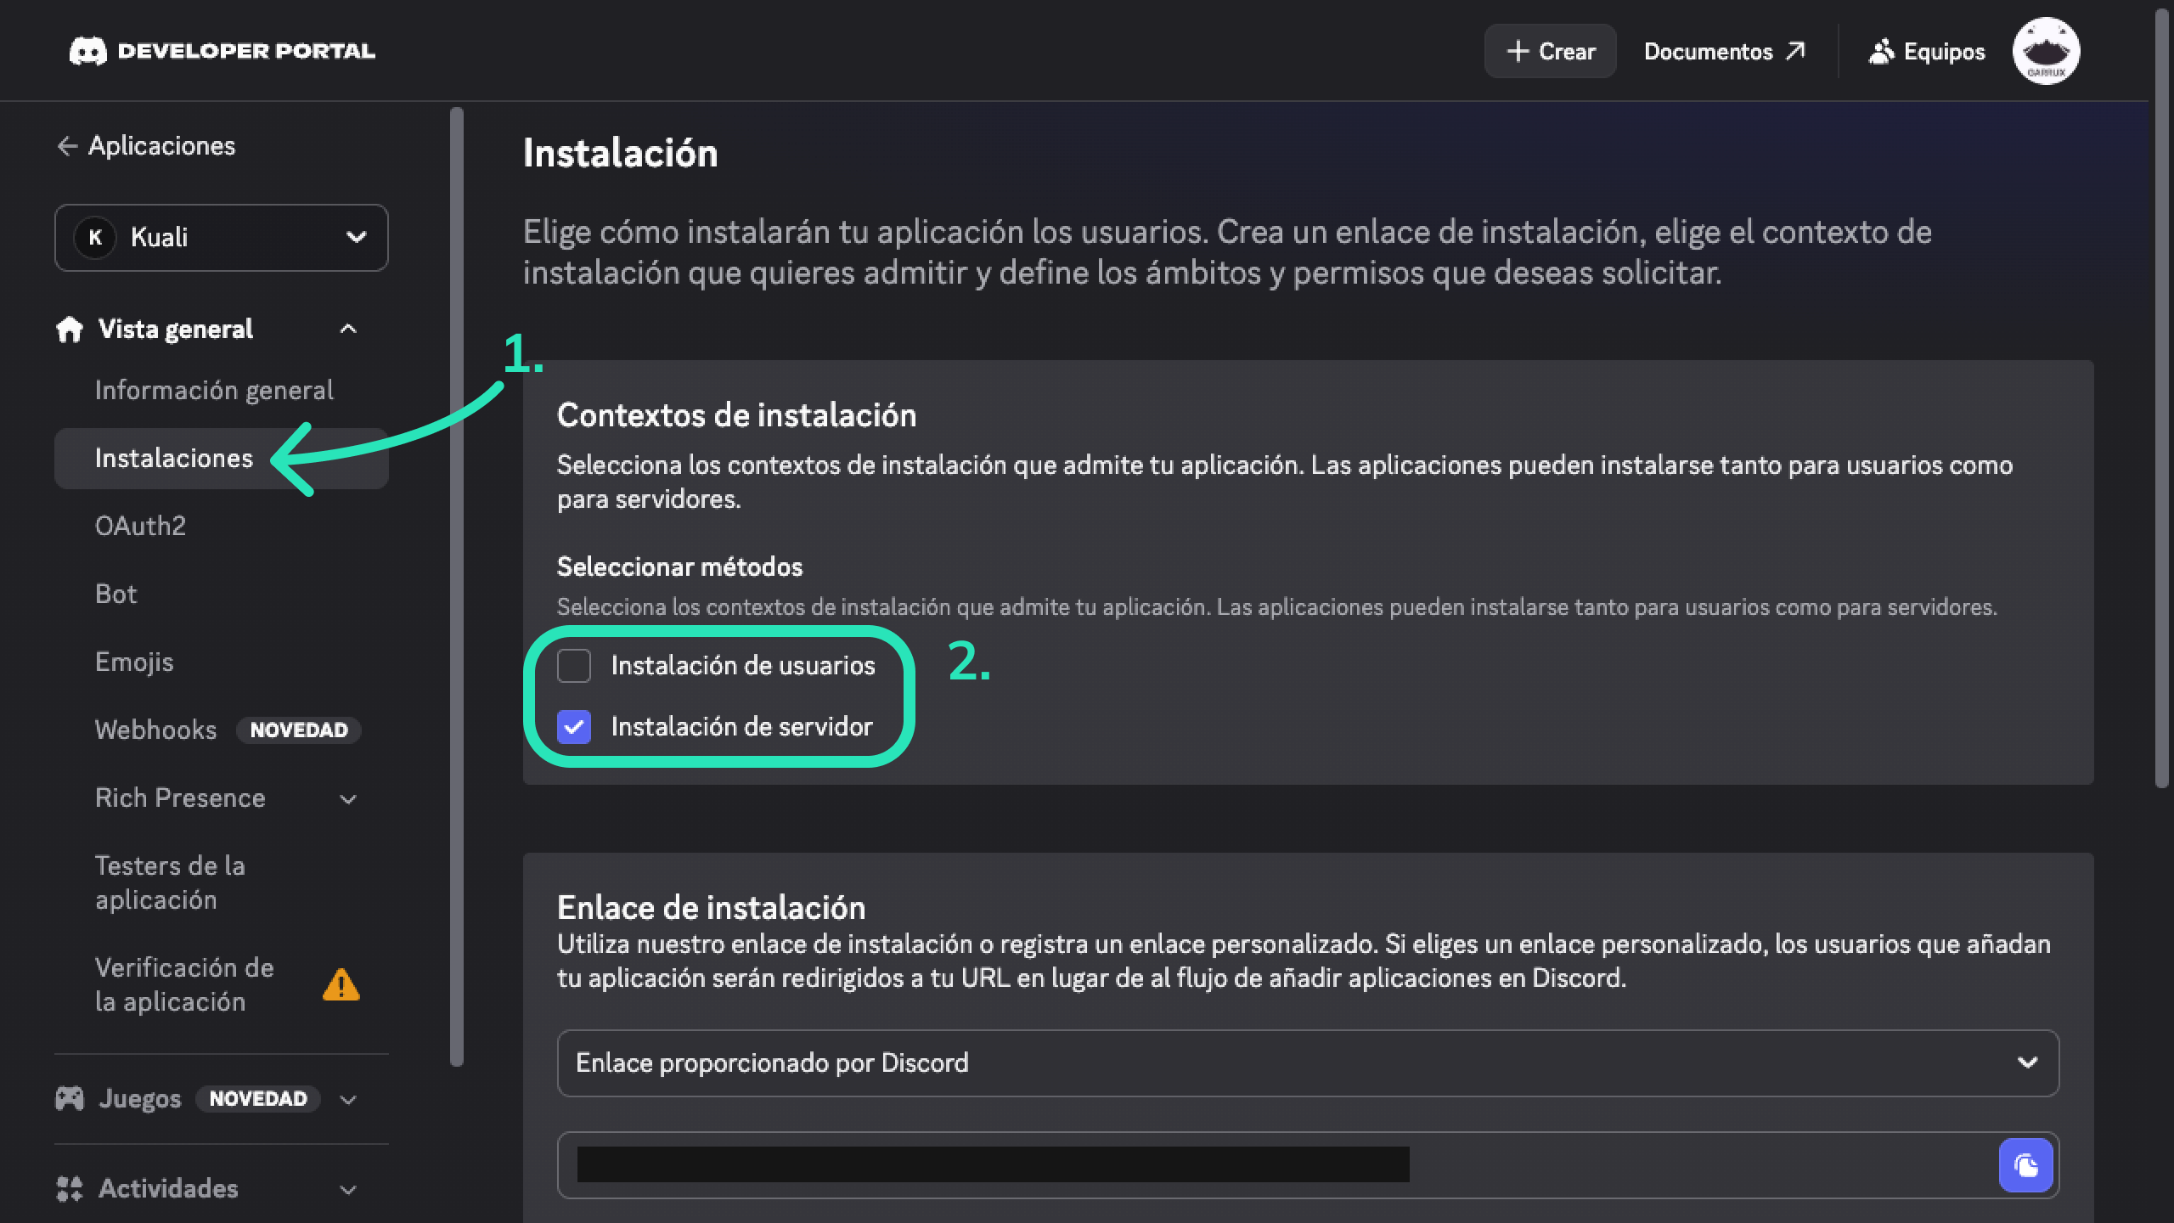2174x1223 pixels.
Task: Click the Seleccionar métodos label
Action: tap(679, 567)
